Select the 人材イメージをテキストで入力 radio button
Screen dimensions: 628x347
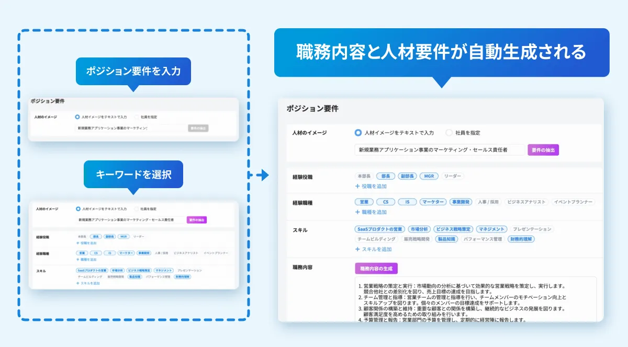357,133
